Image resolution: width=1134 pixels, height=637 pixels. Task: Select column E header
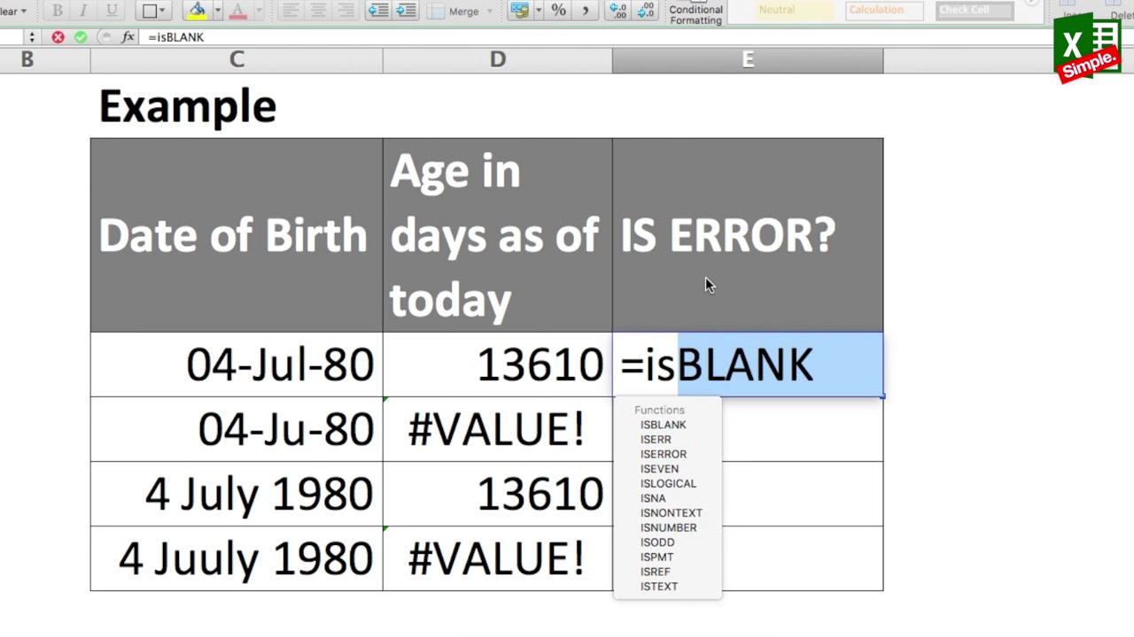click(748, 59)
